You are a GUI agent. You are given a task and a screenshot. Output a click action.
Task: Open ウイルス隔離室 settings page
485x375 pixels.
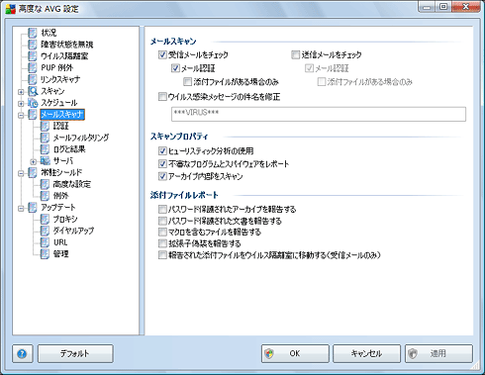pos(64,56)
